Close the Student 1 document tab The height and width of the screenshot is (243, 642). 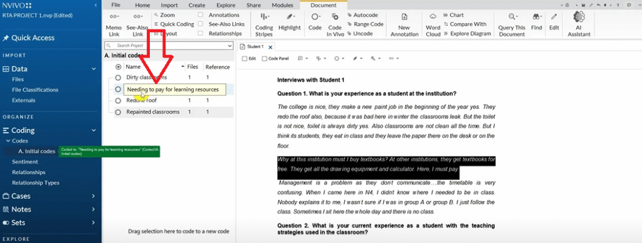click(270, 47)
